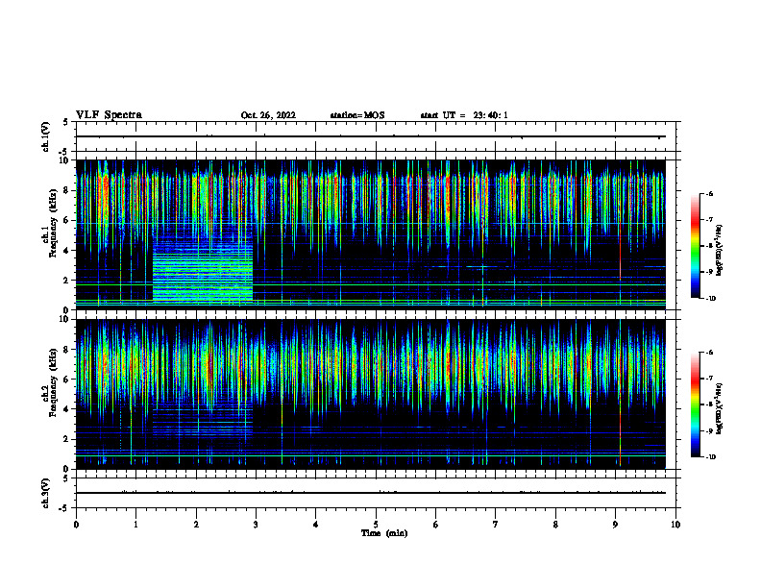Viewport: 761px width, 588px height.
Task: Click the ch.2 spectrogram colorbar
Action: [x=695, y=404]
